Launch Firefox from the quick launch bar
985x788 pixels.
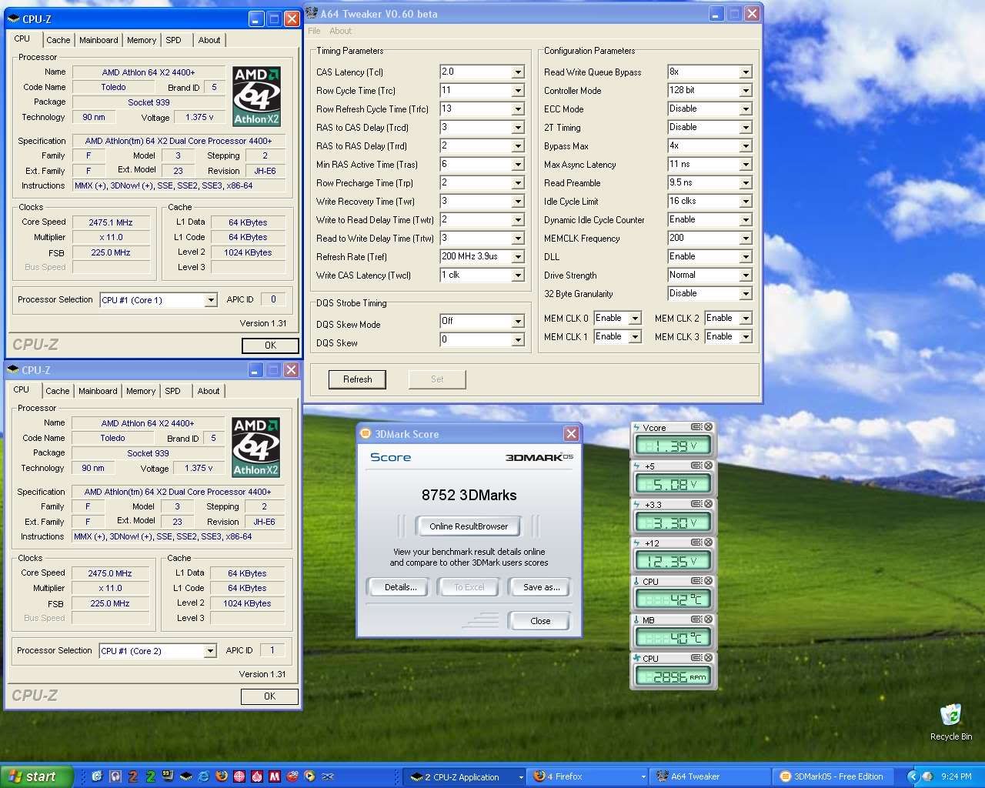click(222, 776)
